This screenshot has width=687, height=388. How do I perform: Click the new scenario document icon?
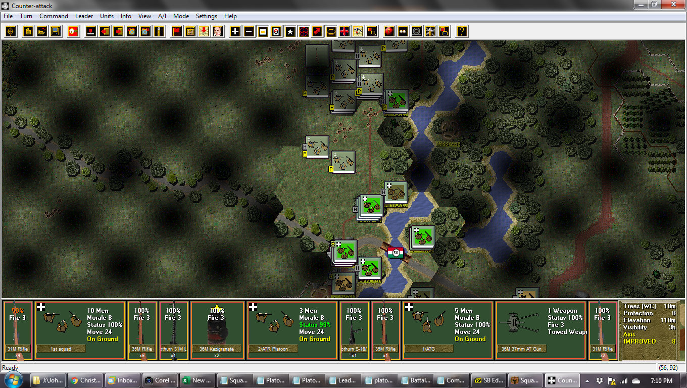pyautogui.click(x=28, y=31)
